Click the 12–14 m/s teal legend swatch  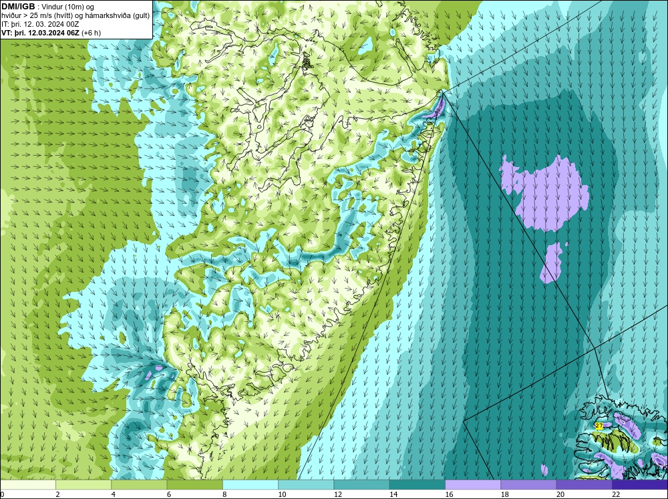pos(361,484)
